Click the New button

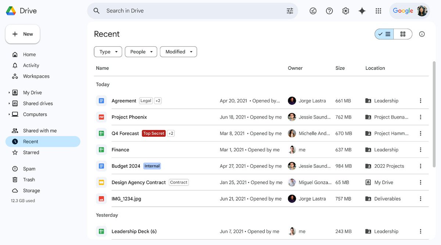point(22,34)
